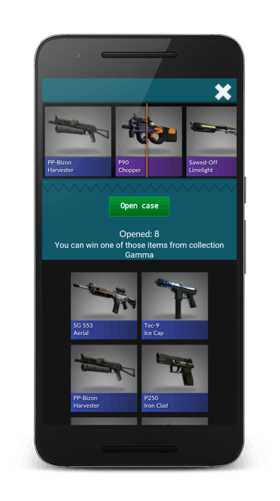This screenshot has height=501, width=280.
Task: Click the orange roulette marker line
Action: pyautogui.click(x=147, y=140)
